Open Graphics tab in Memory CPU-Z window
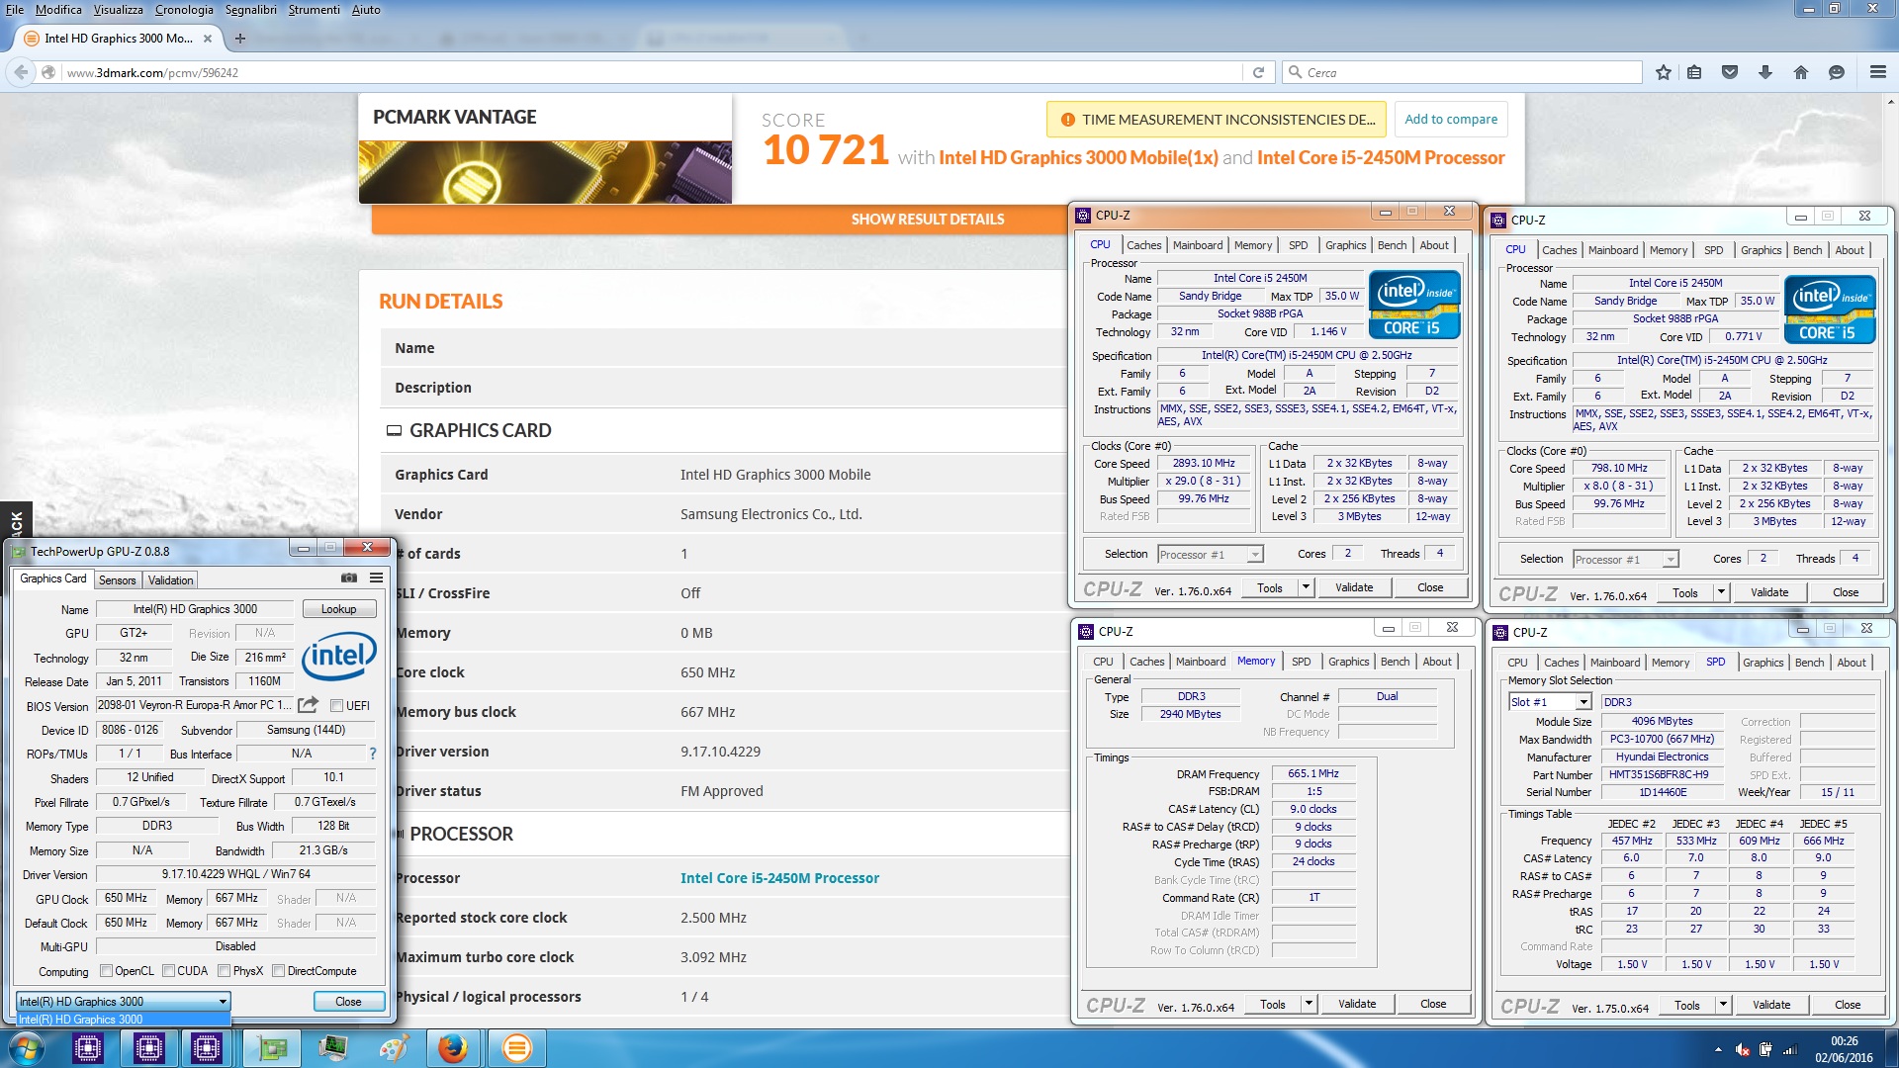This screenshot has height=1068, width=1899. (x=1349, y=662)
